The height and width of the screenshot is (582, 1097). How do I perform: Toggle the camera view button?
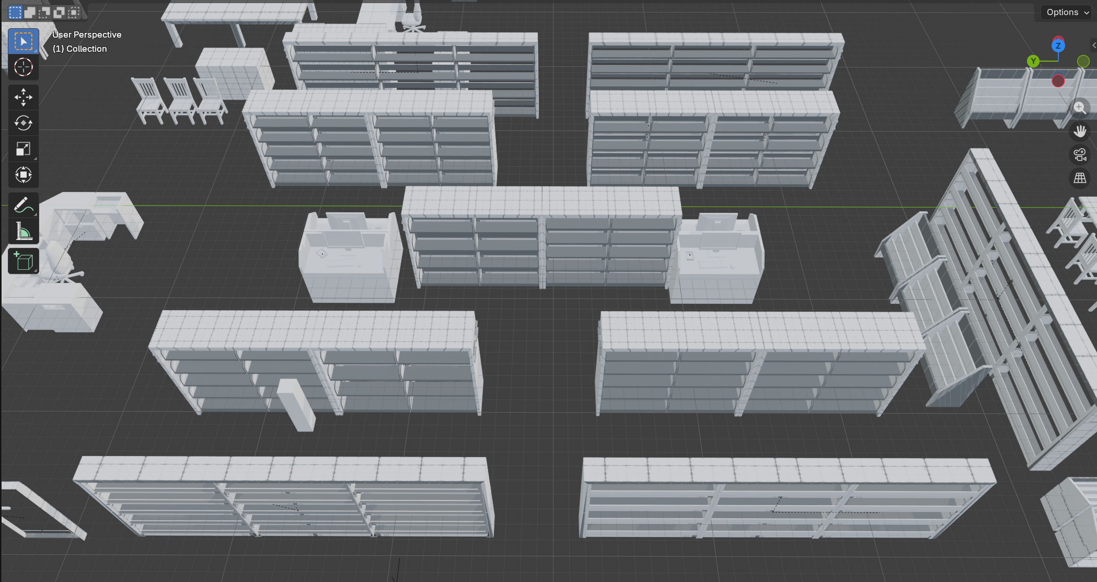(x=1080, y=155)
